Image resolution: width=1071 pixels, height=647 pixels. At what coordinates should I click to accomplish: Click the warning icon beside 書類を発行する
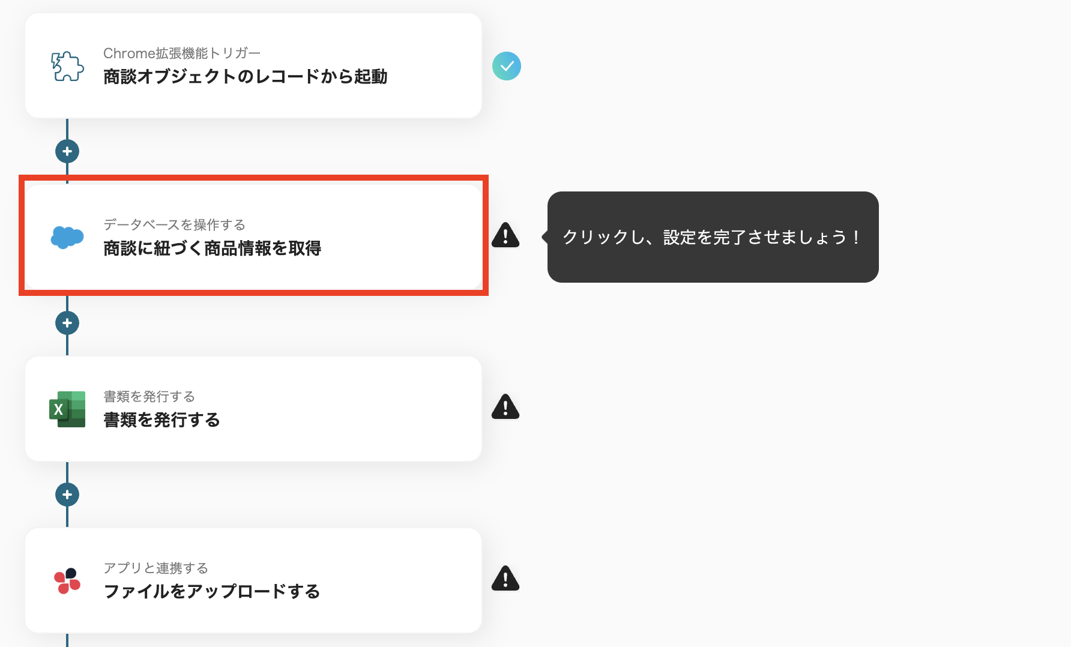506,408
